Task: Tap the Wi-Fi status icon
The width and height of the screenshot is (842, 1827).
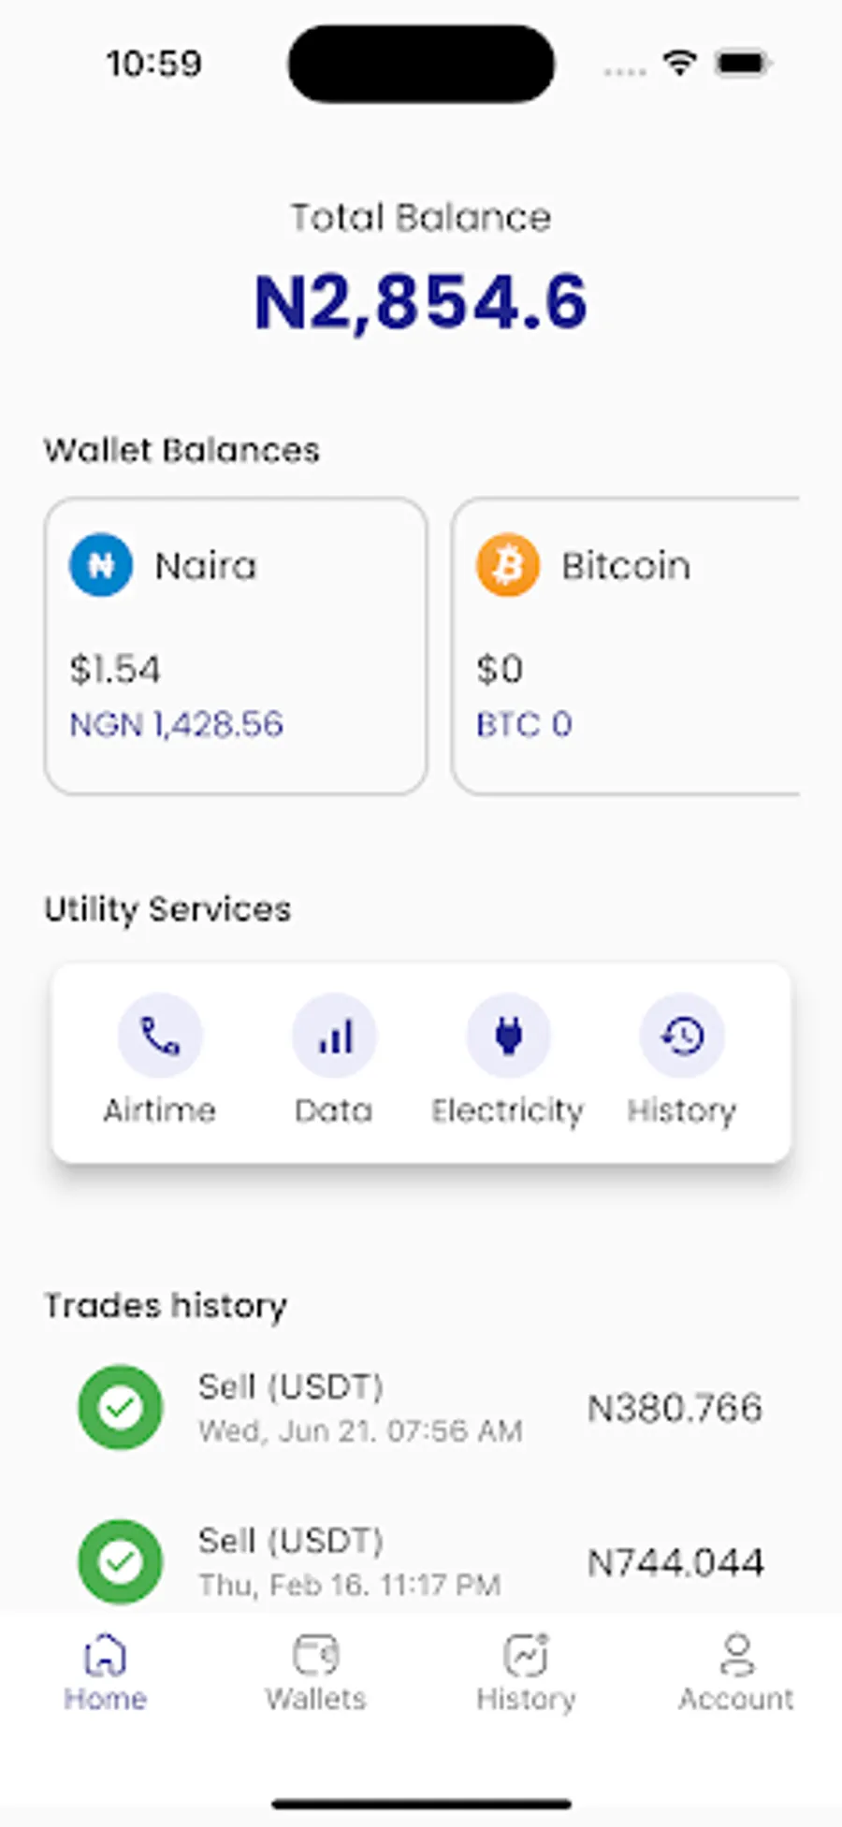Action: pyautogui.click(x=679, y=64)
